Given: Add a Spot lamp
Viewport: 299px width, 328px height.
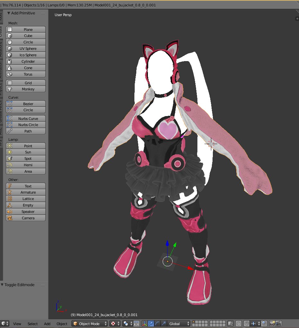Looking at the screenshot, I should [26, 159].
